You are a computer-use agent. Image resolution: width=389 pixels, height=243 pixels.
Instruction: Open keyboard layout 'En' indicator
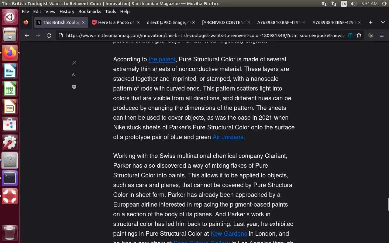(x=343, y=4)
